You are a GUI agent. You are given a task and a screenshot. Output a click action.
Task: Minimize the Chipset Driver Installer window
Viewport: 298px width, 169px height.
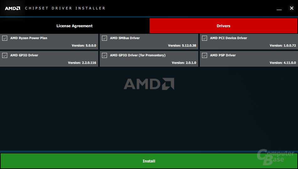[279, 8]
